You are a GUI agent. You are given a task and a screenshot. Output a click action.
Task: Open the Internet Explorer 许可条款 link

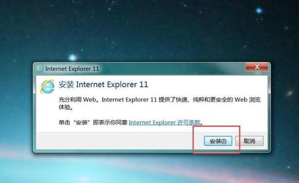(x=165, y=122)
